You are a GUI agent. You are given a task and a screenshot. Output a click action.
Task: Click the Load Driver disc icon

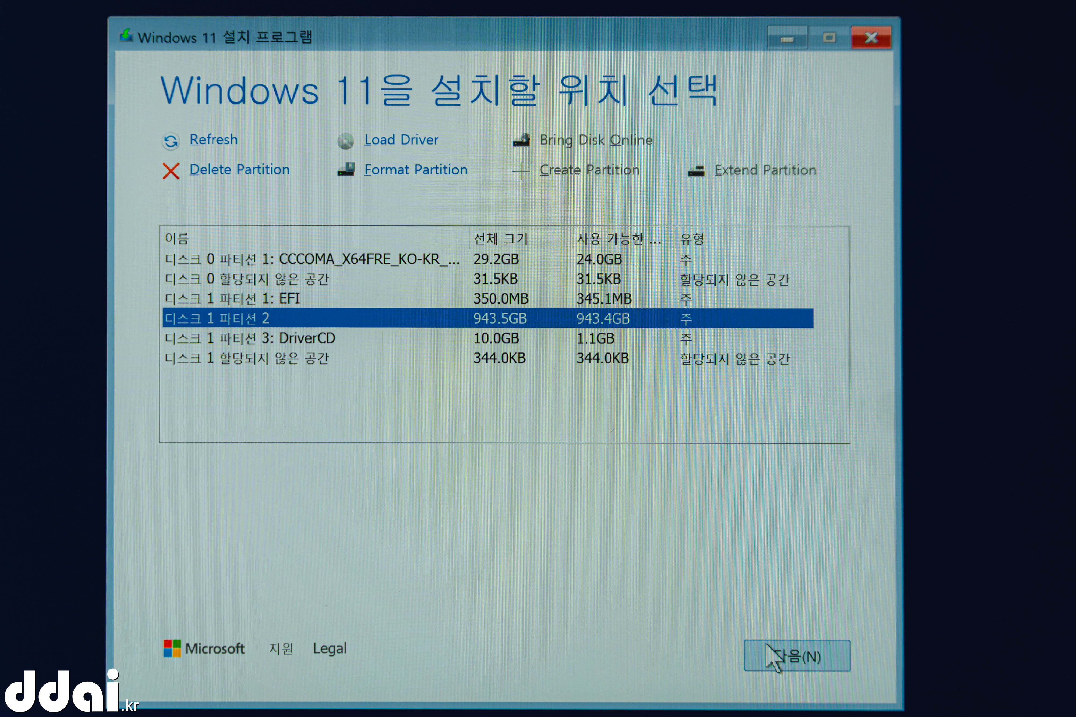(x=345, y=141)
